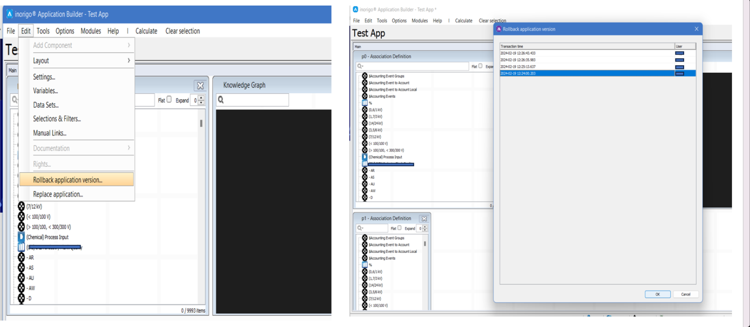This screenshot has width=750, height=327.
Task: Open the search dropdown in p1 panel
Action: pyautogui.click(x=360, y=228)
